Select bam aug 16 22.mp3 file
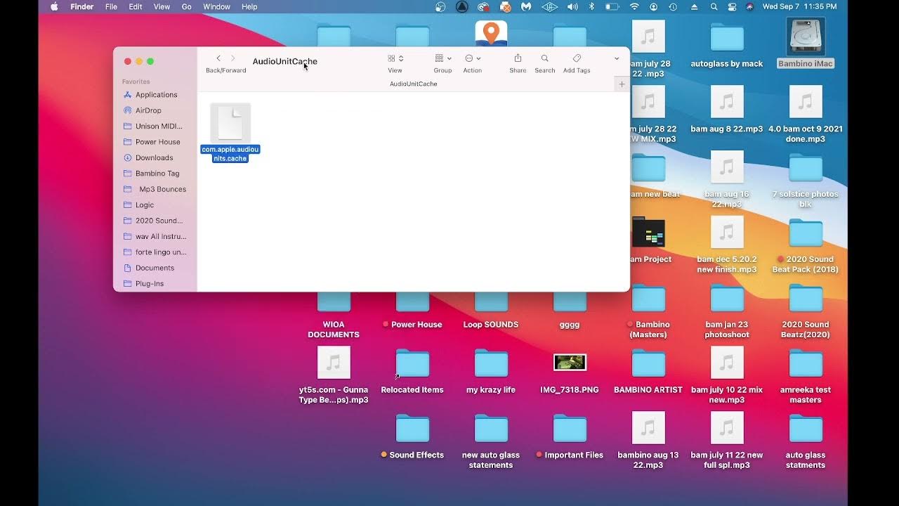 pos(727,179)
